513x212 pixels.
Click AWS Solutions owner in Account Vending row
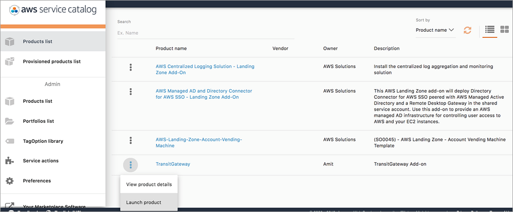click(339, 139)
